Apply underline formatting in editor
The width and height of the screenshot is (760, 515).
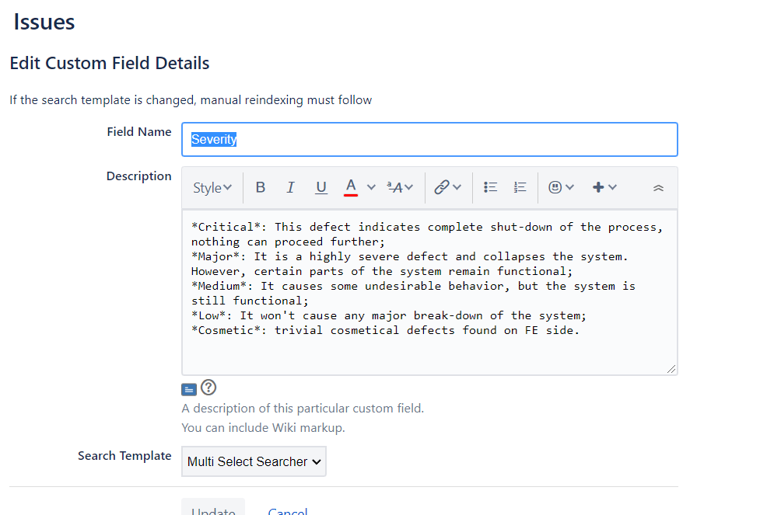[x=320, y=187]
